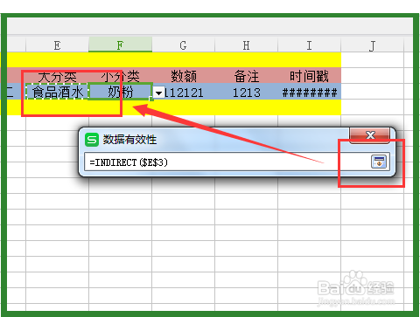Click the WPS logo in dialog title
Image resolution: width=420 pixels, height=317 pixels.
pyautogui.click(x=92, y=140)
